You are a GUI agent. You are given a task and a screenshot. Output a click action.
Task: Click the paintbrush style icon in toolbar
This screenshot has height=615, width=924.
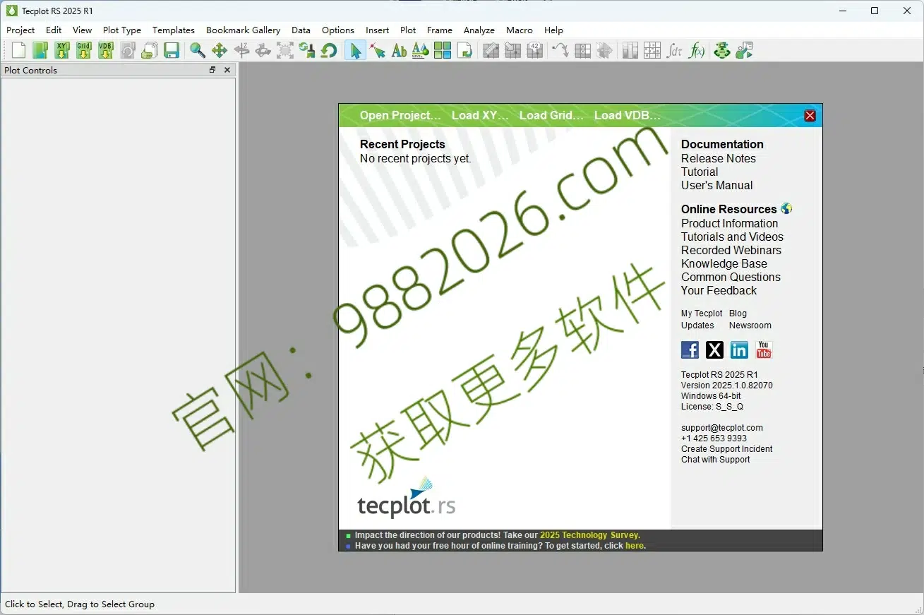[x=307, y=50]
